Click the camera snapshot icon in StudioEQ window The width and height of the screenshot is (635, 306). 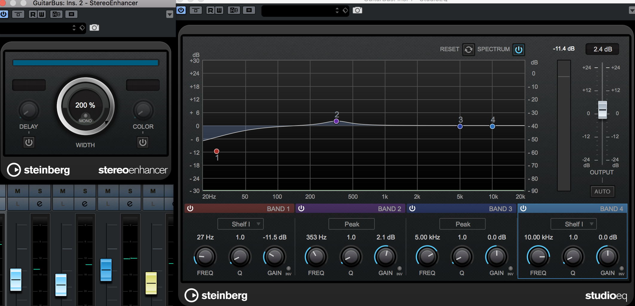(x=357, y=10)
